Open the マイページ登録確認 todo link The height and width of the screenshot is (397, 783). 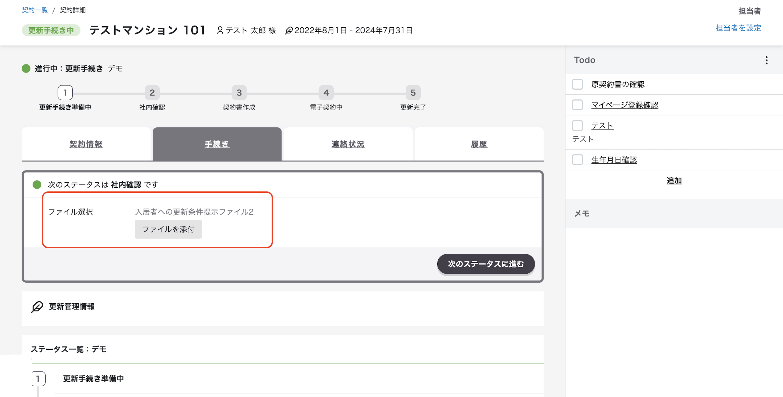(x=625, y=105)
